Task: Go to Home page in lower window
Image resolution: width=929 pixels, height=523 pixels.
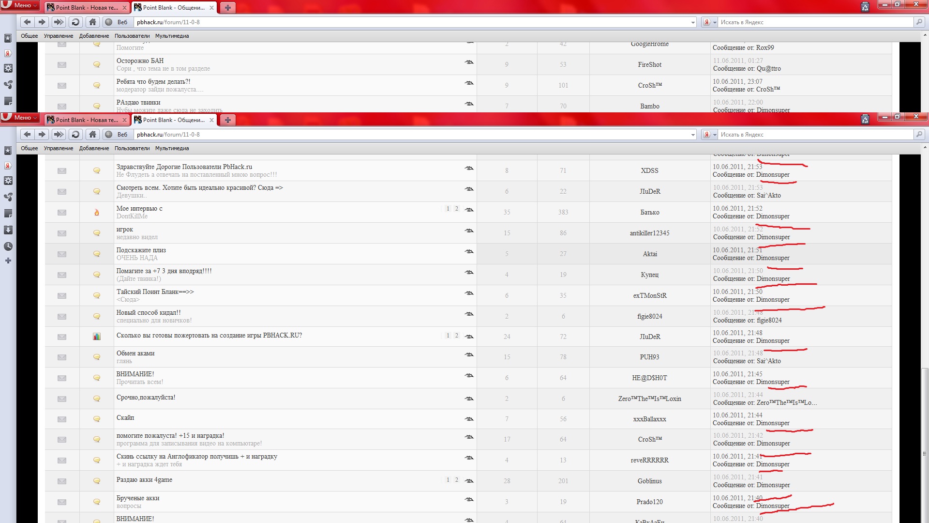Action: 92,134
